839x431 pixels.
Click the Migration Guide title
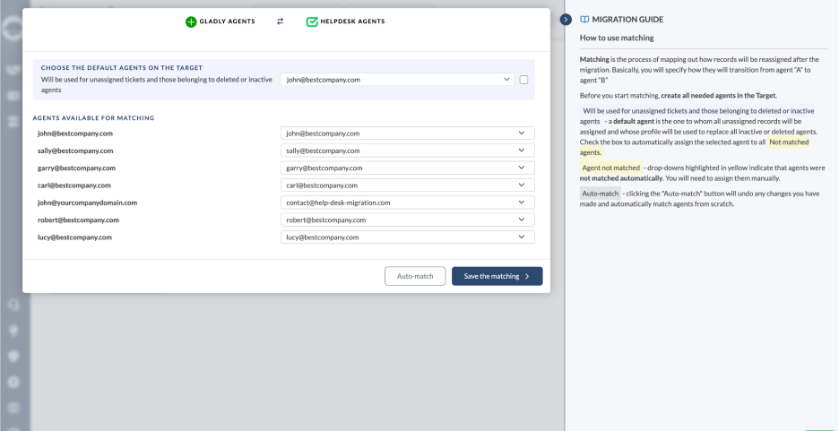click(627, 19)
